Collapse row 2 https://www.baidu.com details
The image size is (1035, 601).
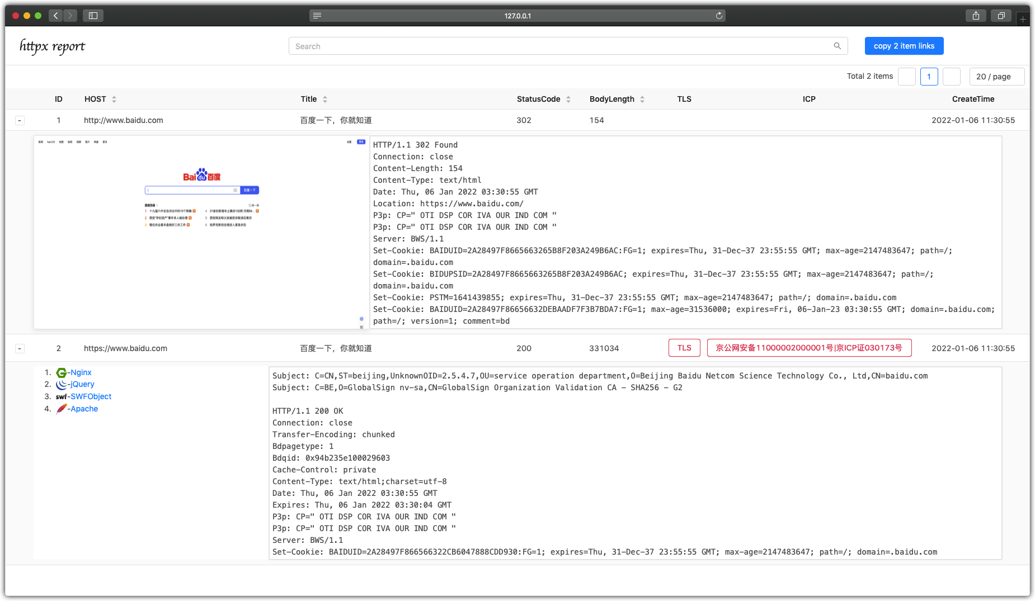click(20, 348)
